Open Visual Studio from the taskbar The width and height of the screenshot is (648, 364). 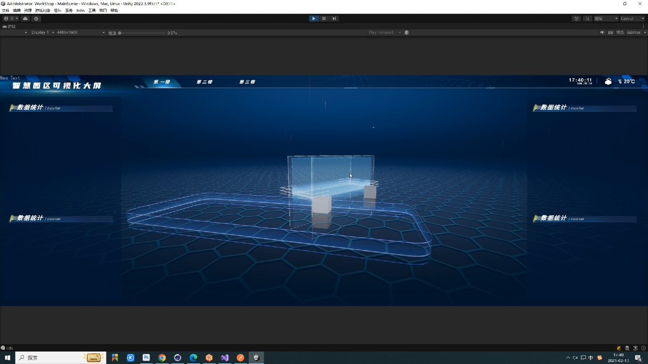pyautogui.click(x=225, y=358)
